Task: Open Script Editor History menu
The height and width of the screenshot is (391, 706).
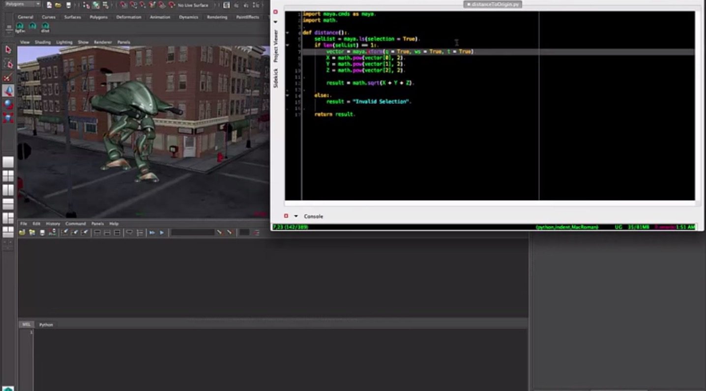Action: pyautogui.click(x=53, y=224)
